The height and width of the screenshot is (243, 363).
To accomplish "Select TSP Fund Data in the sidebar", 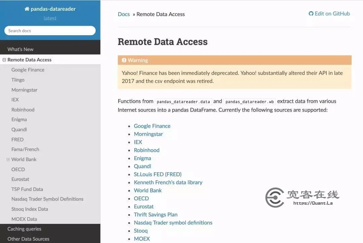I will coord(27,189).
